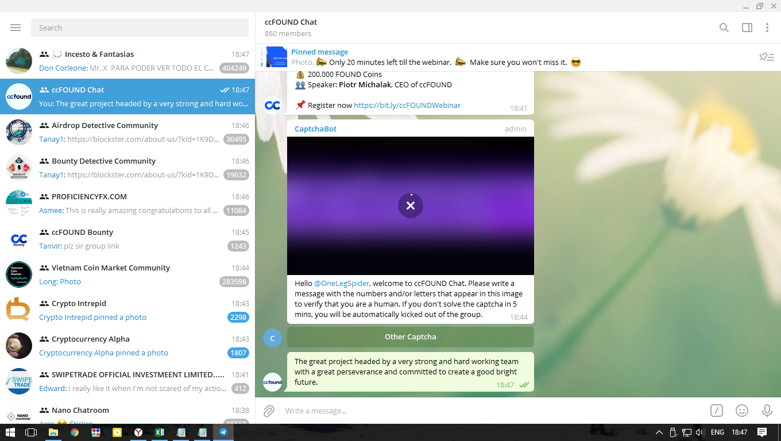The image size is (781, 441).
Task: Open the CaptchaBot sender profile
Action: click(x=316, y=129)
